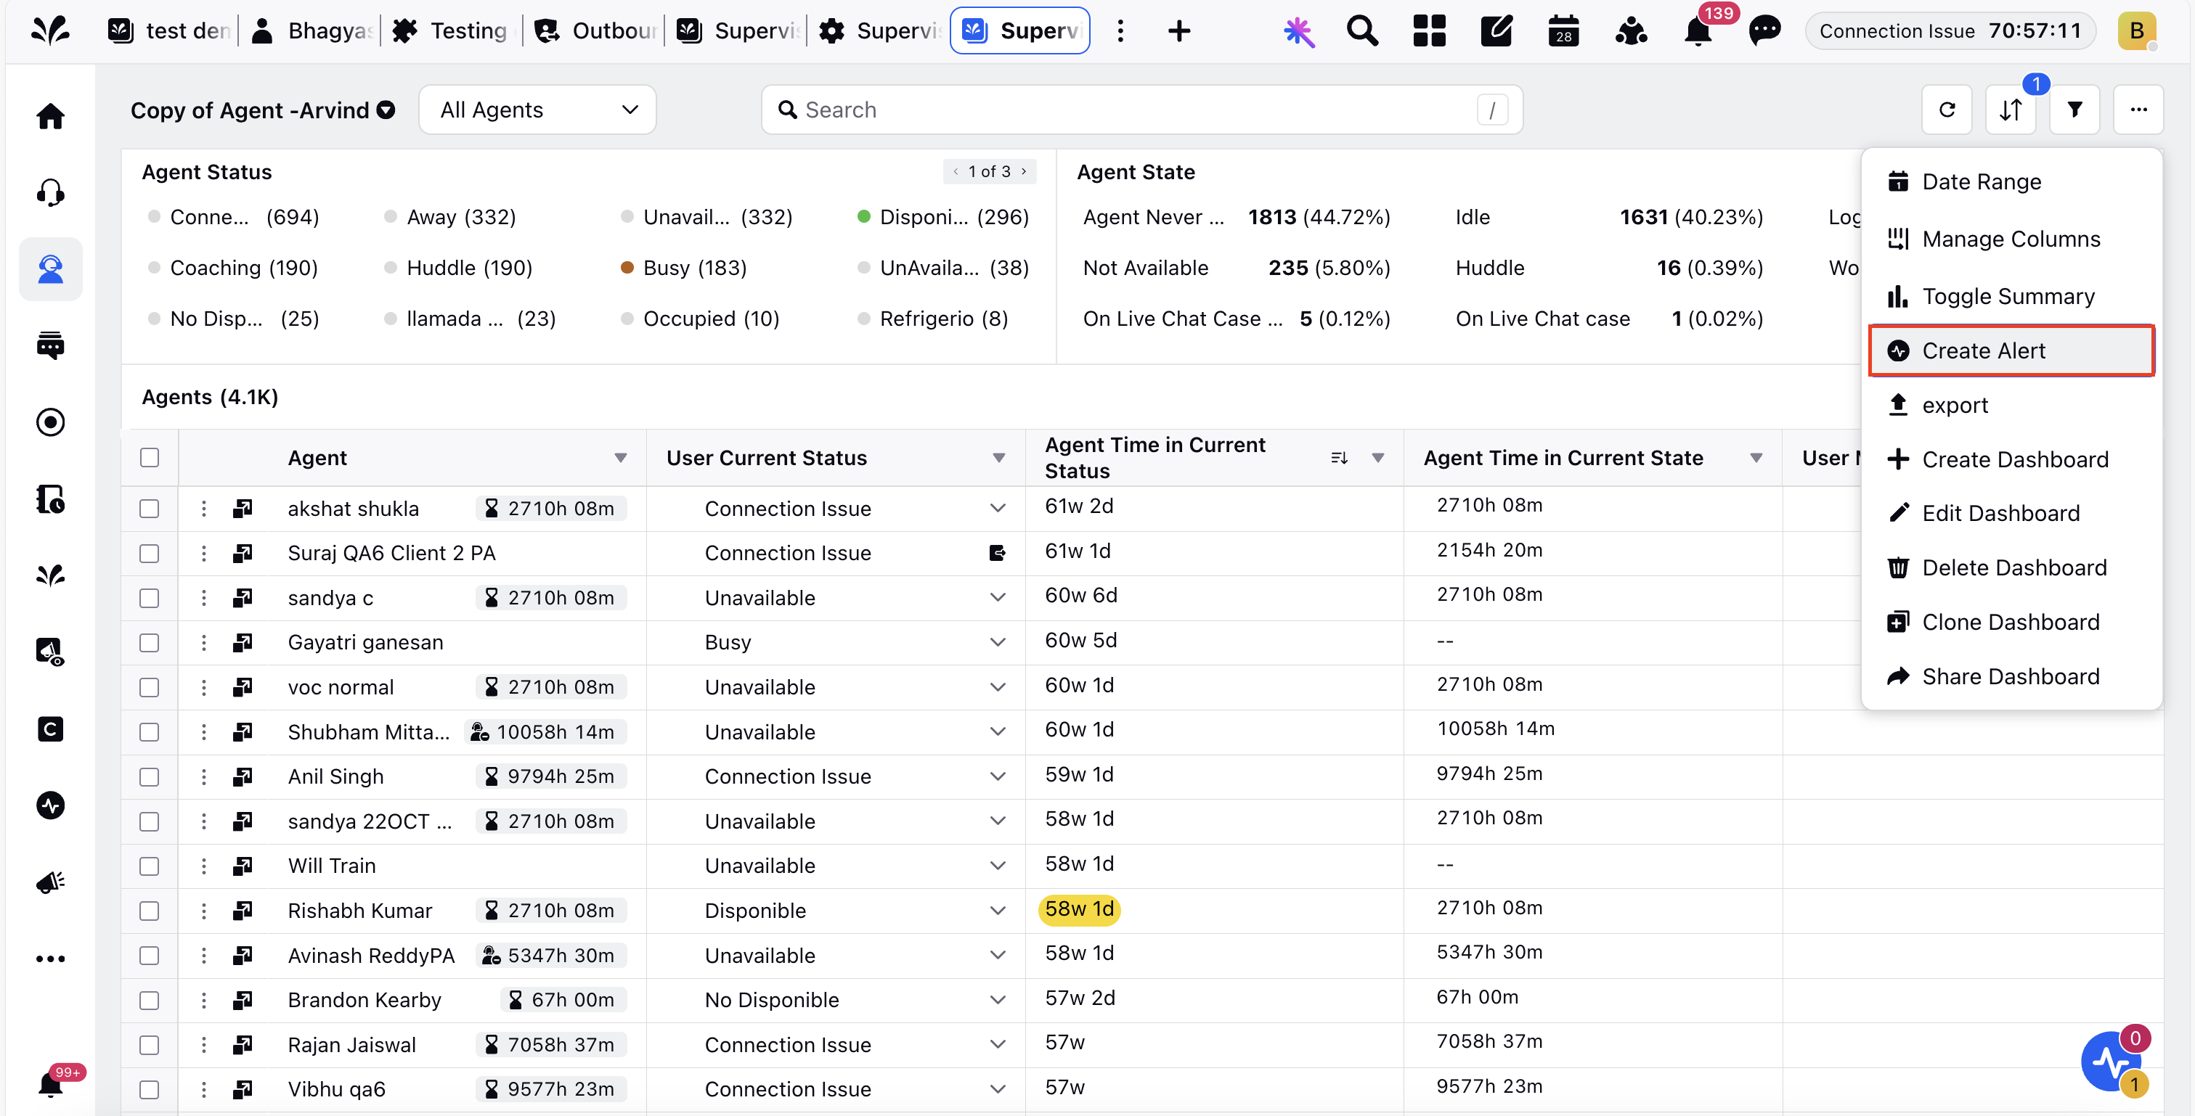Check the box for Suraj QA6 Client 2 PA
The height and width of the screenshot is (1116, 2195).
(x=149, y=554)
